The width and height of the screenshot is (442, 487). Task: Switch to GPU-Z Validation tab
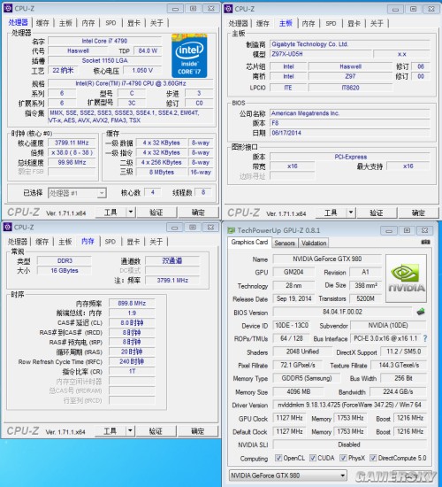314,243
